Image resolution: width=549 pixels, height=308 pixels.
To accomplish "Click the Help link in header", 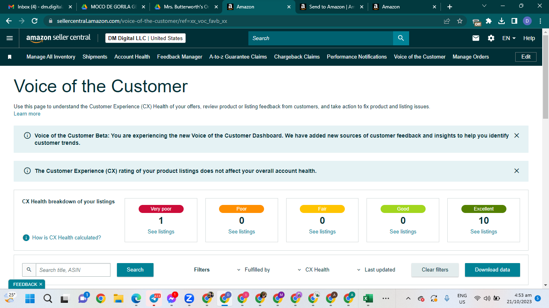I will point(529,38).
